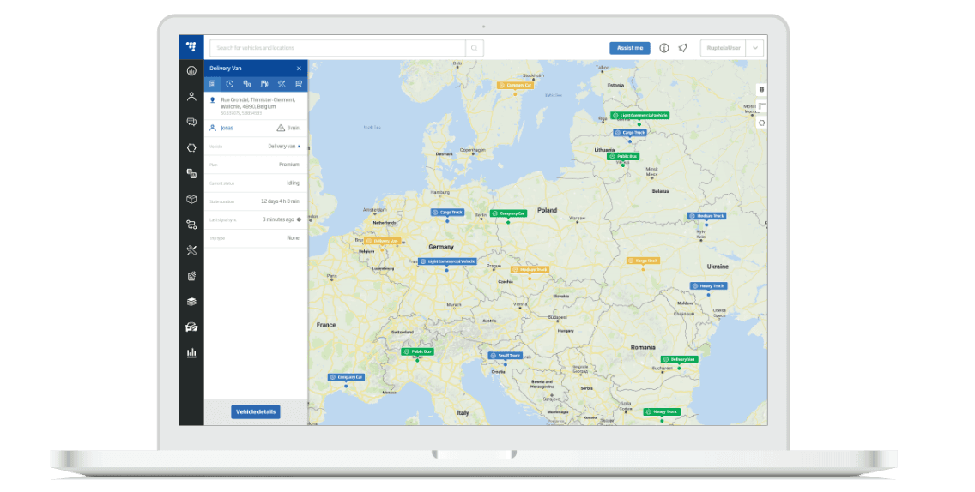975x492 pixels.
Task: Select the Heavy Truck marker near Ukraine
Action: (x=708, y=286)
